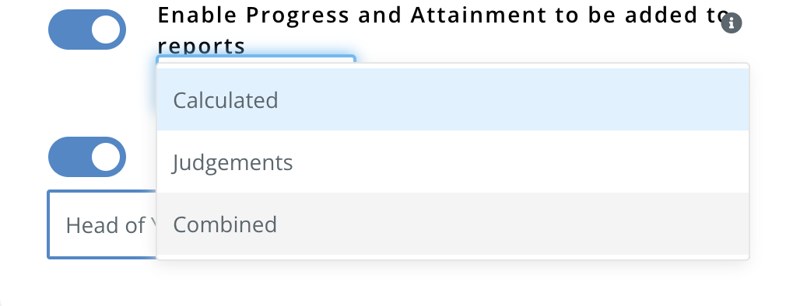Viewport: 786px width, 306px height.
Task: Disable the Progress and Attainment reports toggle
Action: point(87,30)
